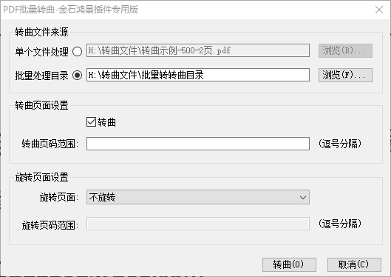Open the 旋转页面 dropdown showing 不旋转

(198, 197)
